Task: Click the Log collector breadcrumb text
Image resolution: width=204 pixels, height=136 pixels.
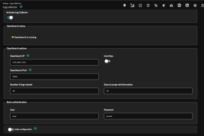Action: [15, 3]
